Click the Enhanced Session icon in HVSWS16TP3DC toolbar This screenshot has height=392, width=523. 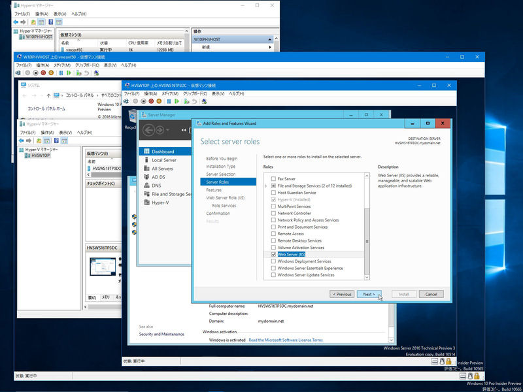coord(205,101)
